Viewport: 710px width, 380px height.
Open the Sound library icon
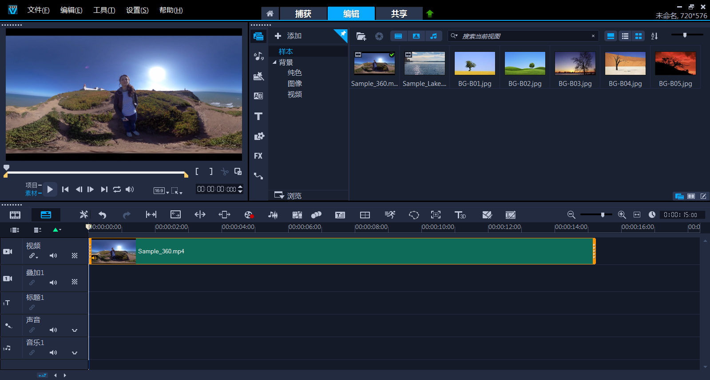tap(258, 56)
